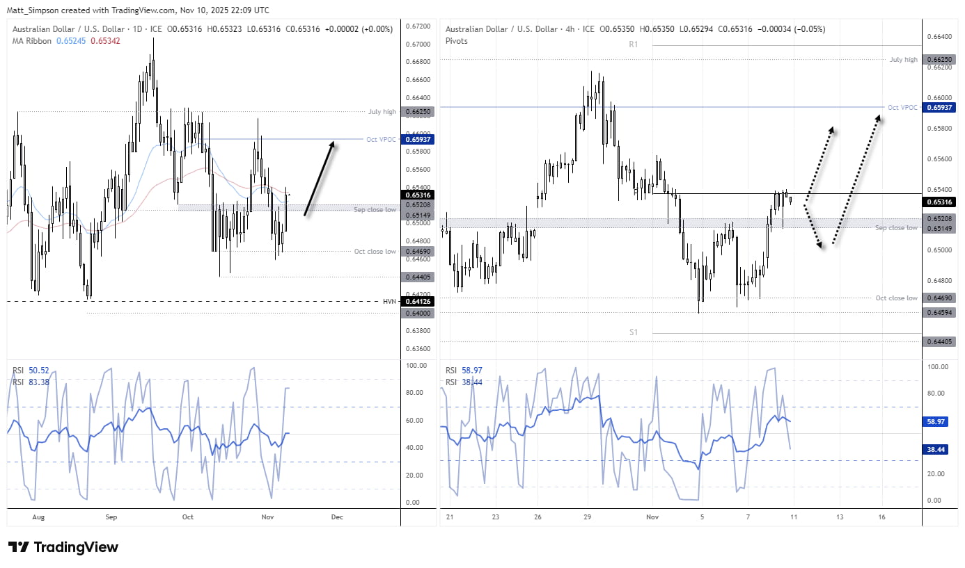Click the Sep month label on daily time axis
Image resolution: width=965 pixels, height=568 pixels.
[112, 517]
